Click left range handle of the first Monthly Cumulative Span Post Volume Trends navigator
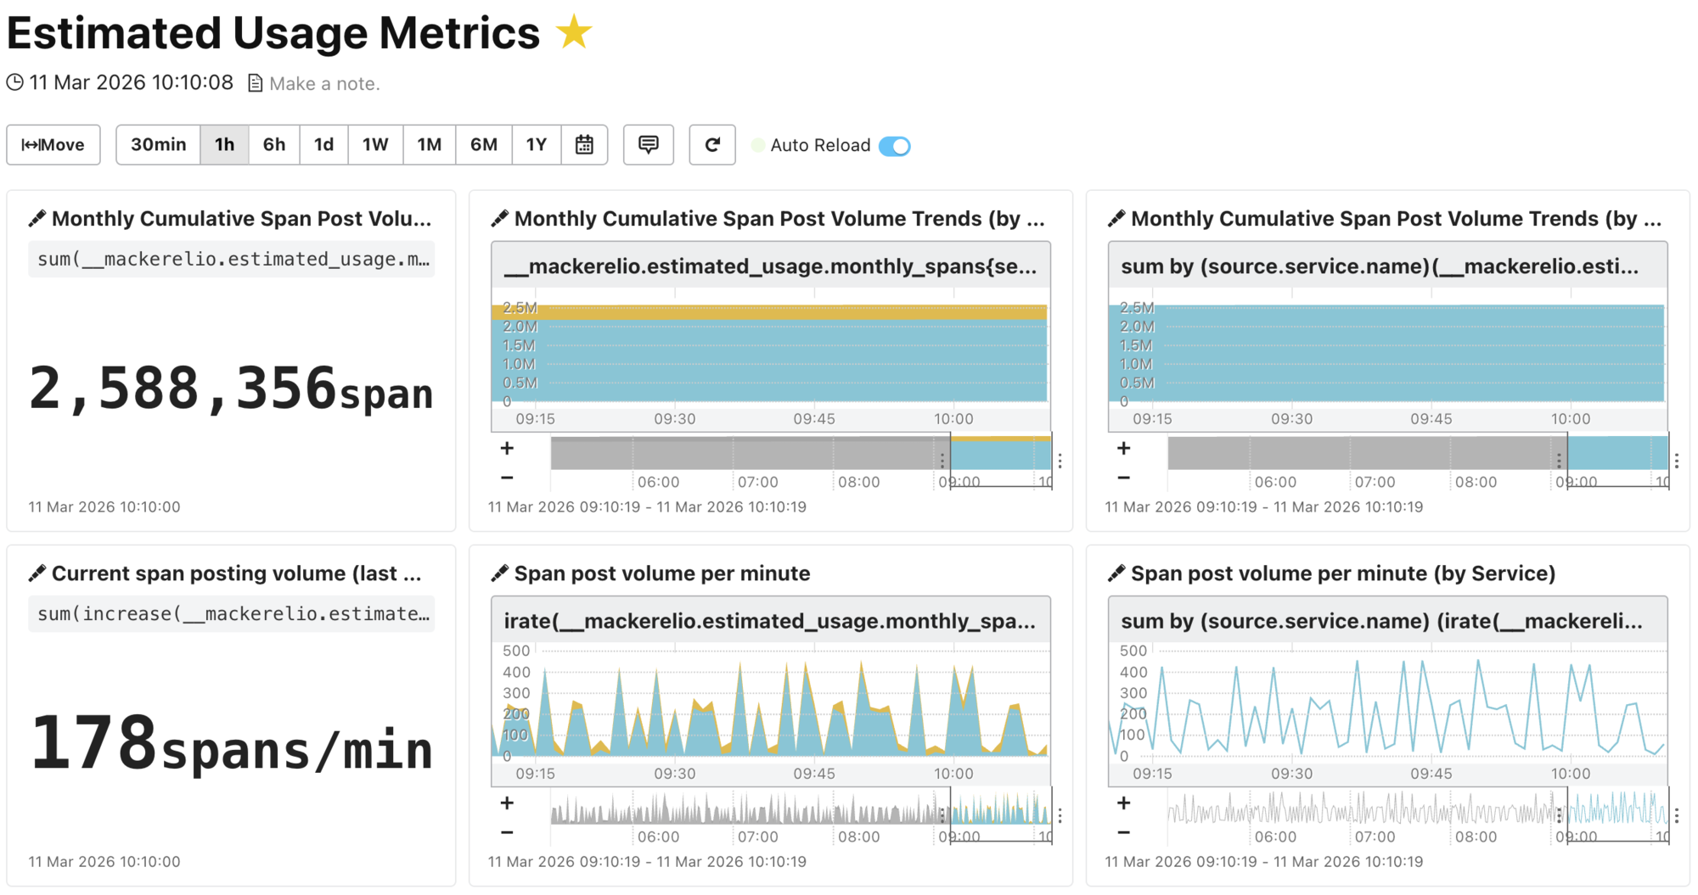 tap(942, 461)
